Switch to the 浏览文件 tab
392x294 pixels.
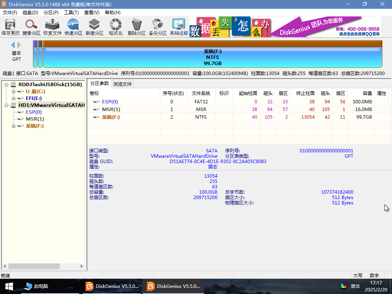(x=122, y=84)
